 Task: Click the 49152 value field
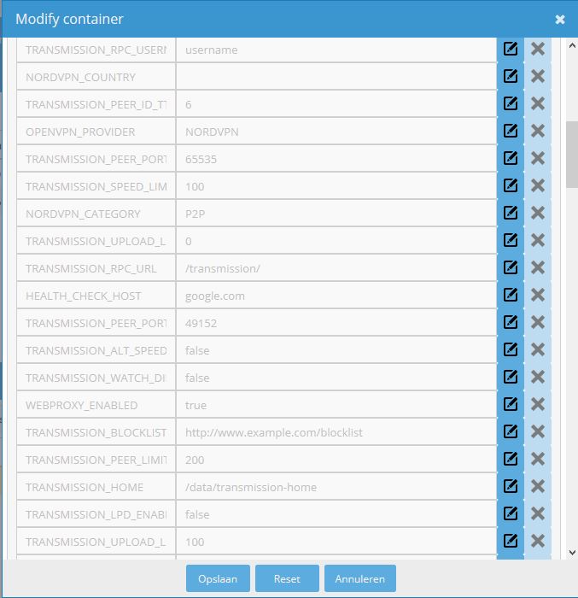[336, 324]
